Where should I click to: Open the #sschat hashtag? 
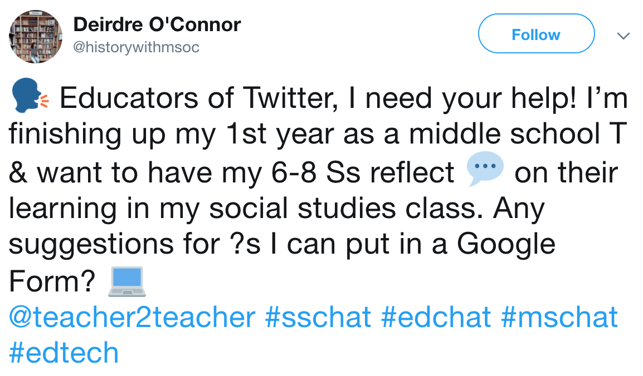tap(318, 317)
